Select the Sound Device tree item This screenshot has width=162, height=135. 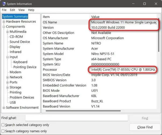tap(20, 42)
